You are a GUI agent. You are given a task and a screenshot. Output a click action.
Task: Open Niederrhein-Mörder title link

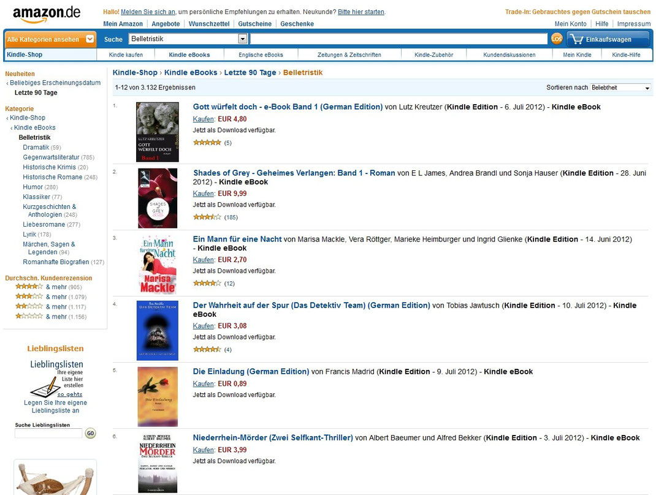coord(273,438)
